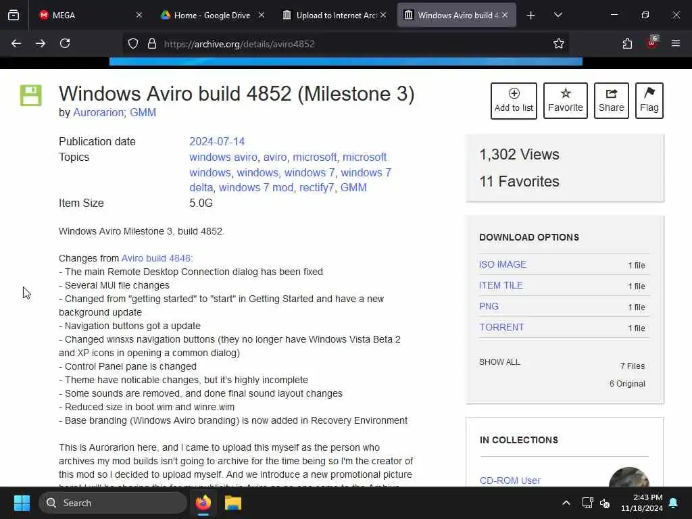Image resolution: width=692 pixels, height=519 pixels.
Task: Show hidden system tray icons chevron
Action: click(x=566, y=503)
